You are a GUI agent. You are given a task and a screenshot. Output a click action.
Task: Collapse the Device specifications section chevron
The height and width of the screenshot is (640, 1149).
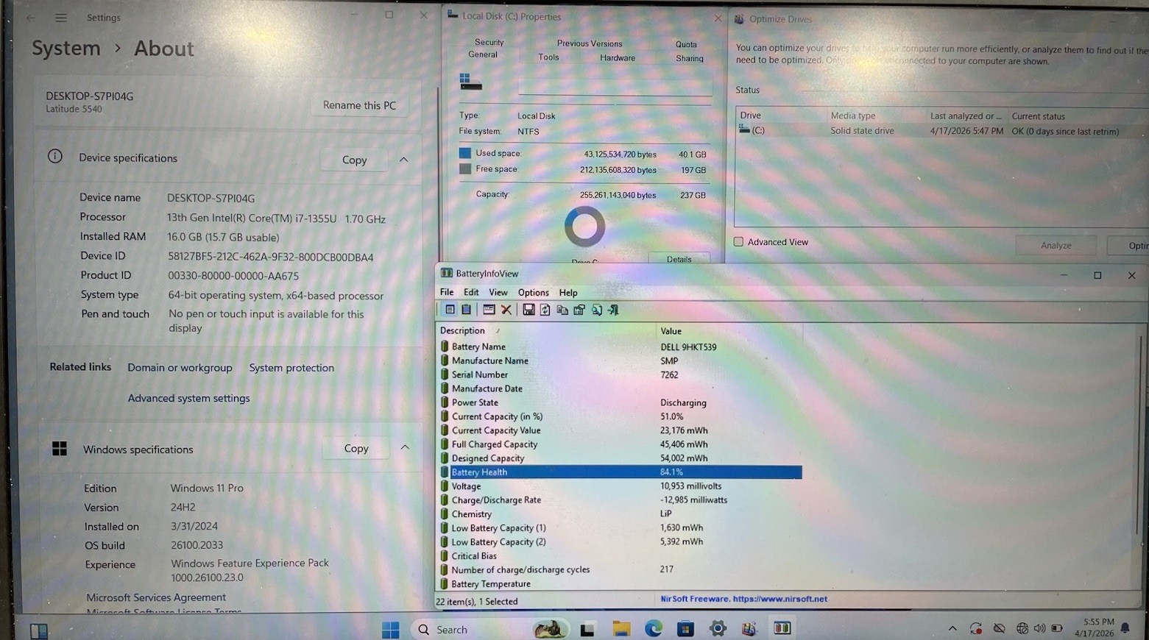tap(403, 160)
